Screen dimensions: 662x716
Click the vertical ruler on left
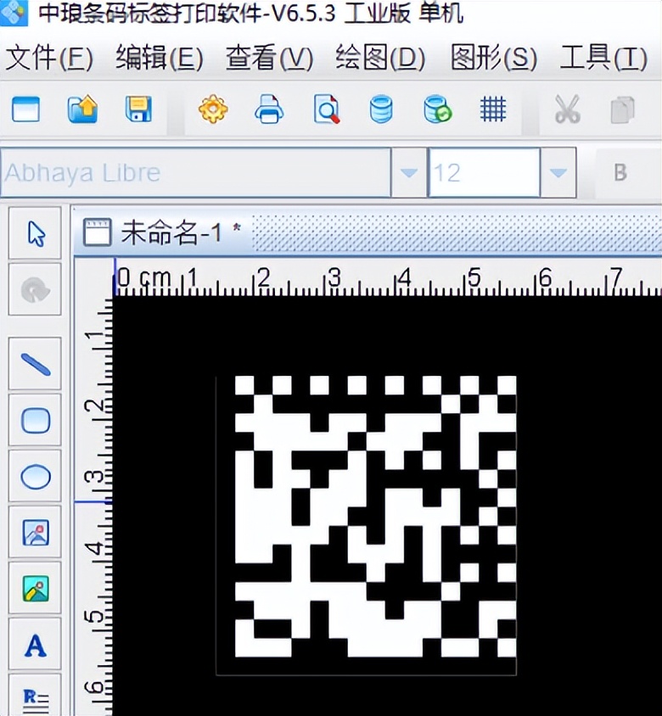pyautogui.click(x=93, y=506)
